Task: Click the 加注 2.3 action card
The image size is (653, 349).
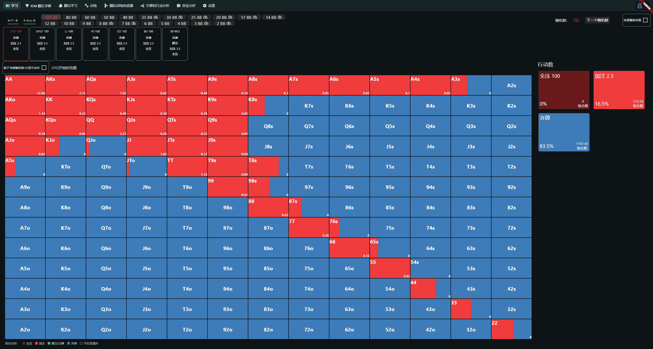Action: [x=619, y=90]
